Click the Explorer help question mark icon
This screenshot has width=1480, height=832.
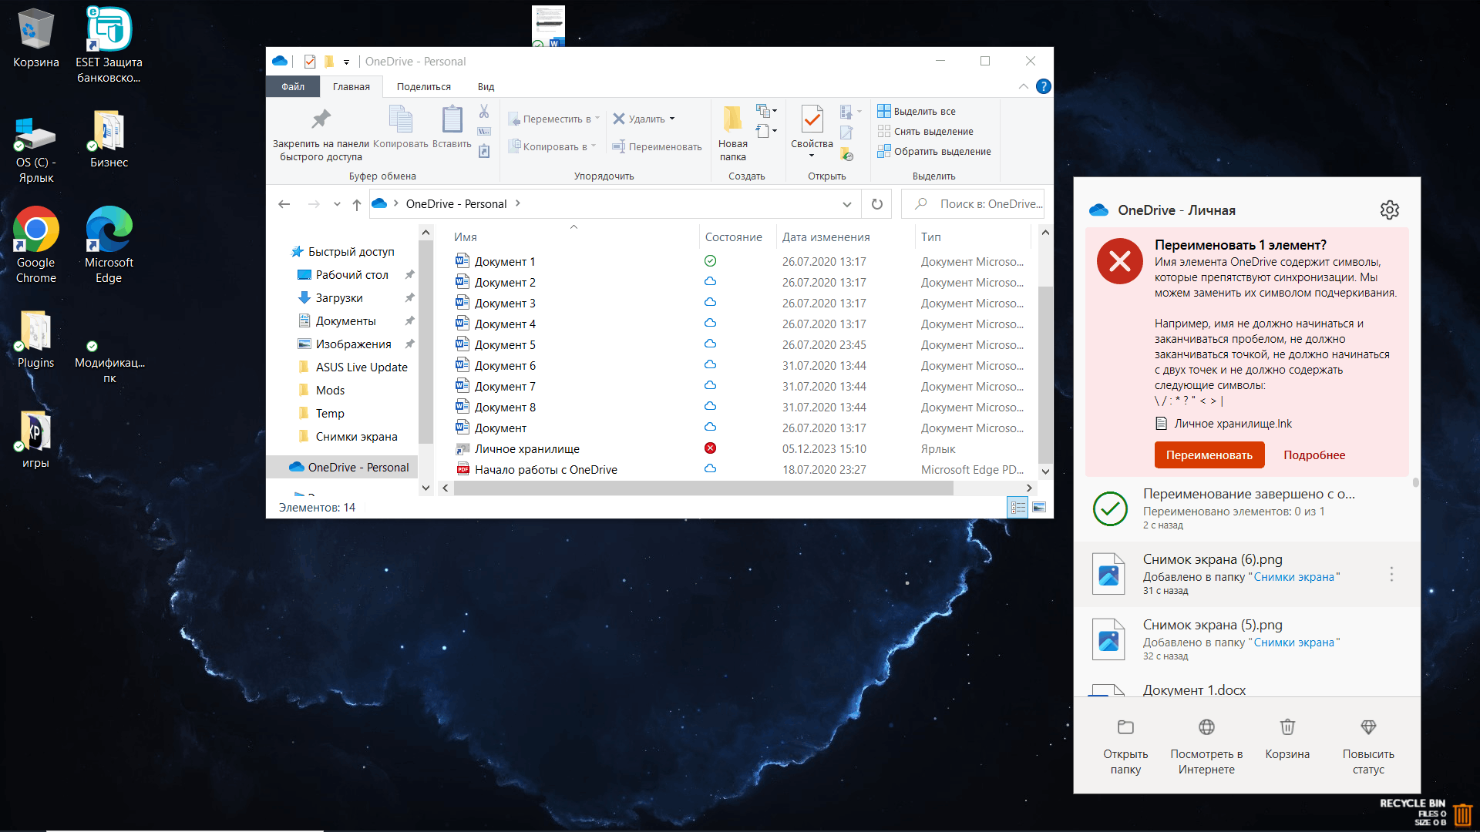pos(1044,86)
